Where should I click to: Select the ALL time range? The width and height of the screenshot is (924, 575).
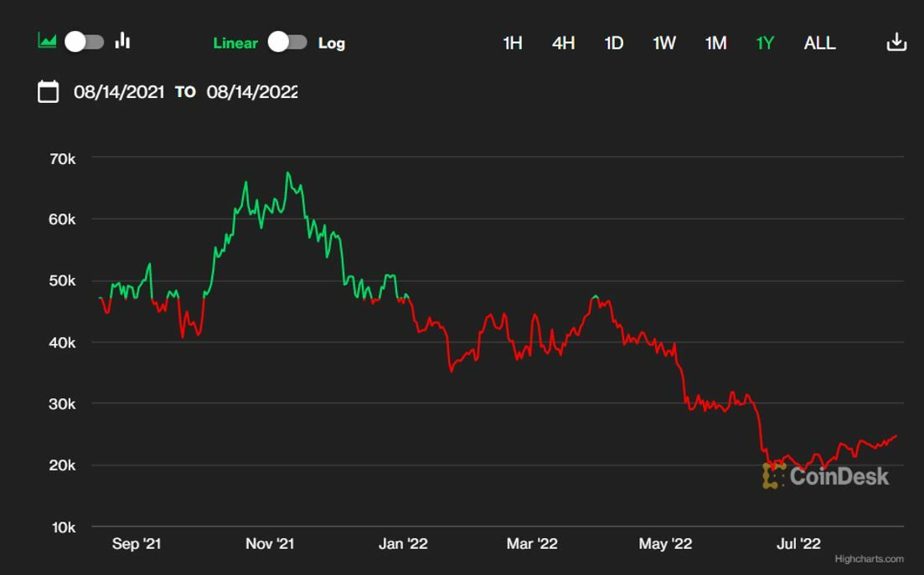point(819,43)
